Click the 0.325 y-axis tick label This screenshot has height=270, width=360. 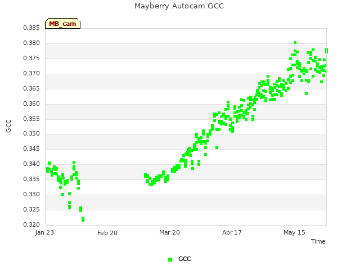pos(31,209)
